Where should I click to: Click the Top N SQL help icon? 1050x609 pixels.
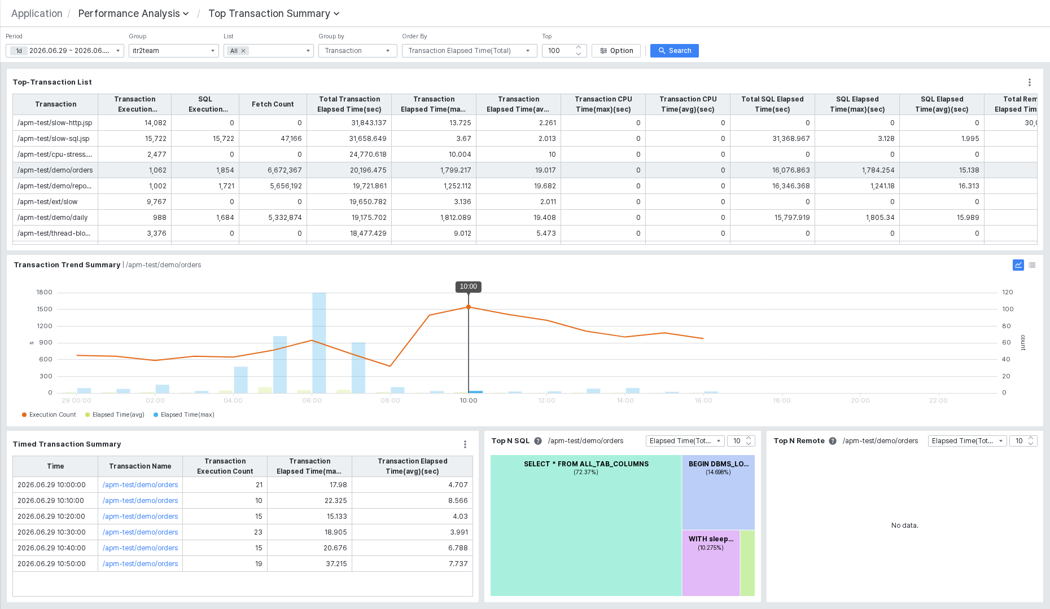click(x=538, y=441)
